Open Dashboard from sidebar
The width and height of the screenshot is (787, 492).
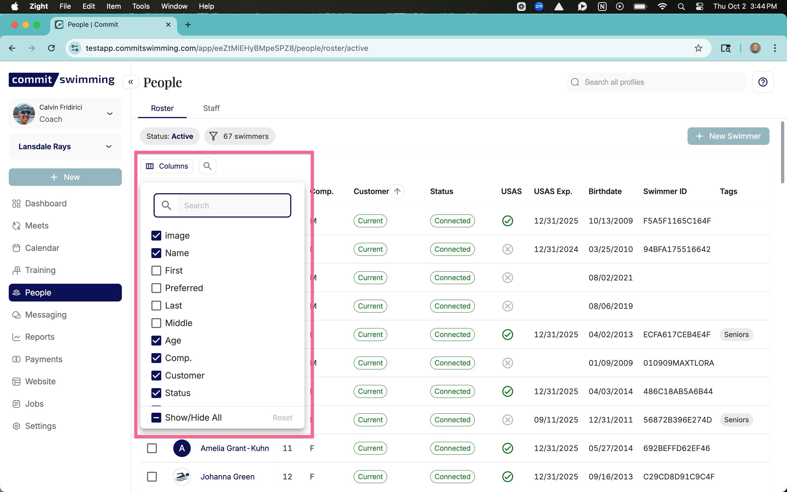[46, 203]
